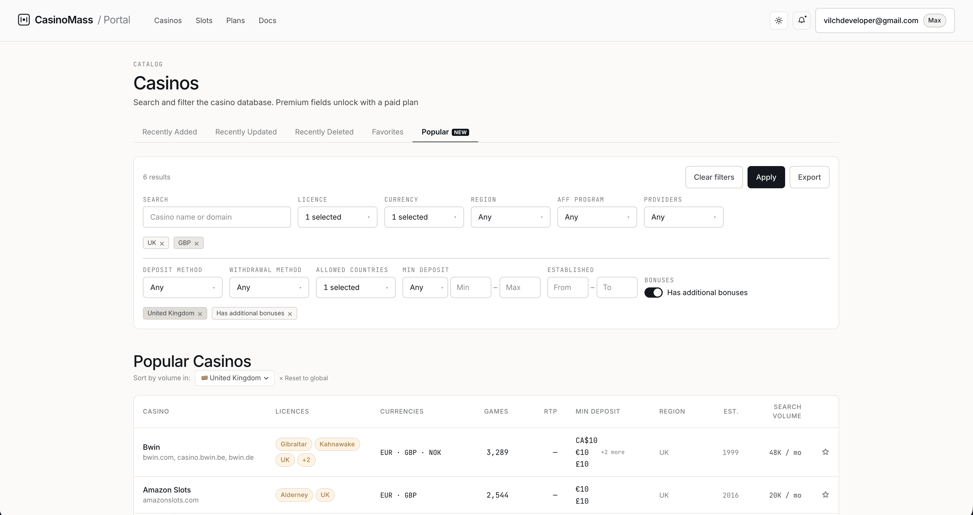Click Reset to global link
This screenshot has height=515, width=973.
coord(303,378)
